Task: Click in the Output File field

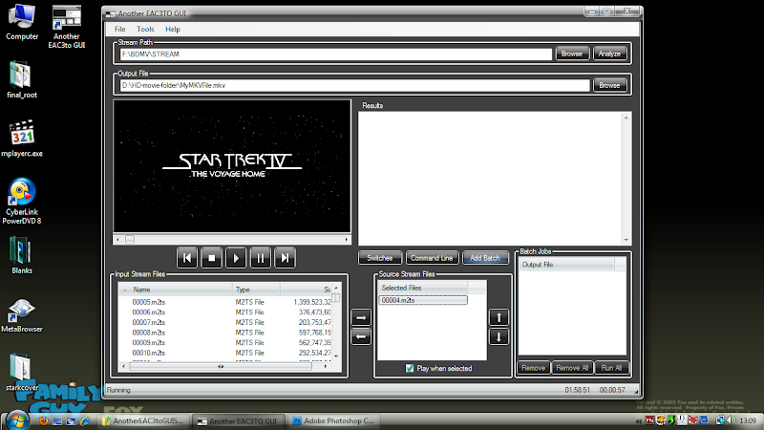Action: pyautogui.click(x=354, y=85)
